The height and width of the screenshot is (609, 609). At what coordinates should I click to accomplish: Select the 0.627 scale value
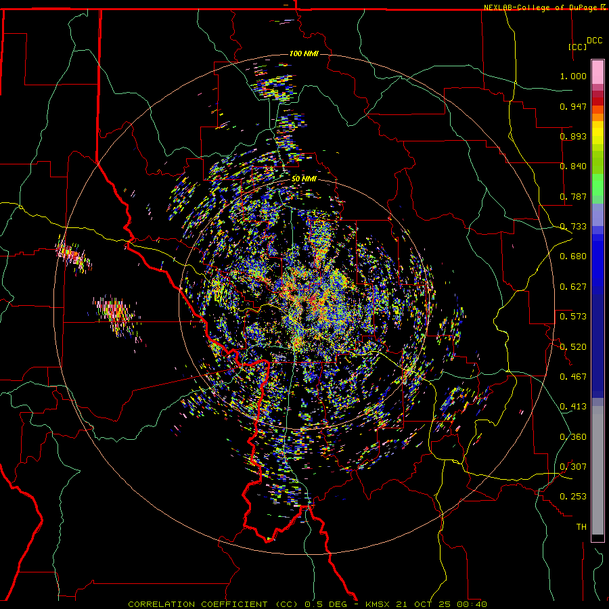[573, 287]
